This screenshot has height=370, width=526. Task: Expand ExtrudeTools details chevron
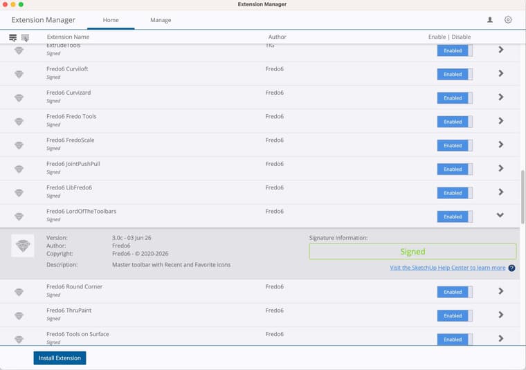501,50
